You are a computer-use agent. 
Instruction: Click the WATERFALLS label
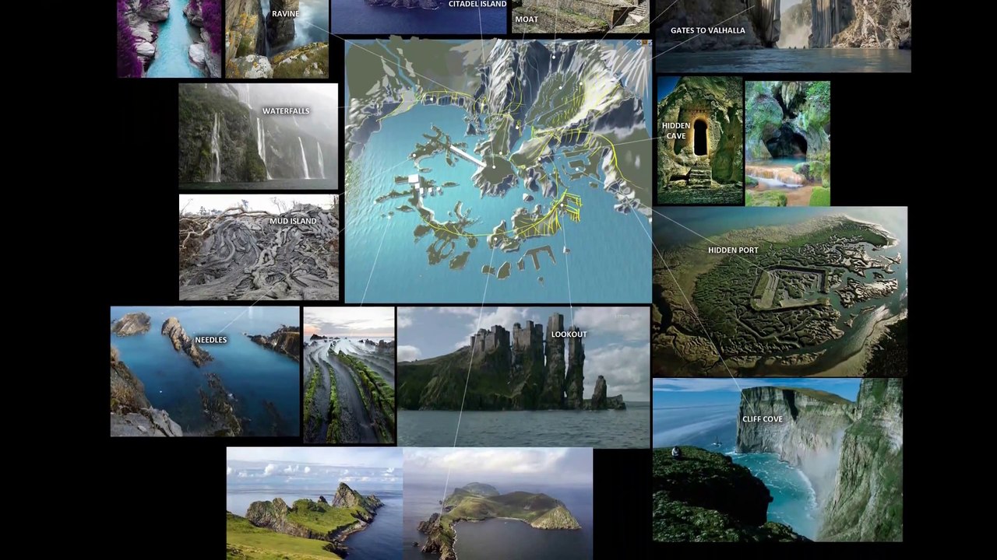[286, 111]
